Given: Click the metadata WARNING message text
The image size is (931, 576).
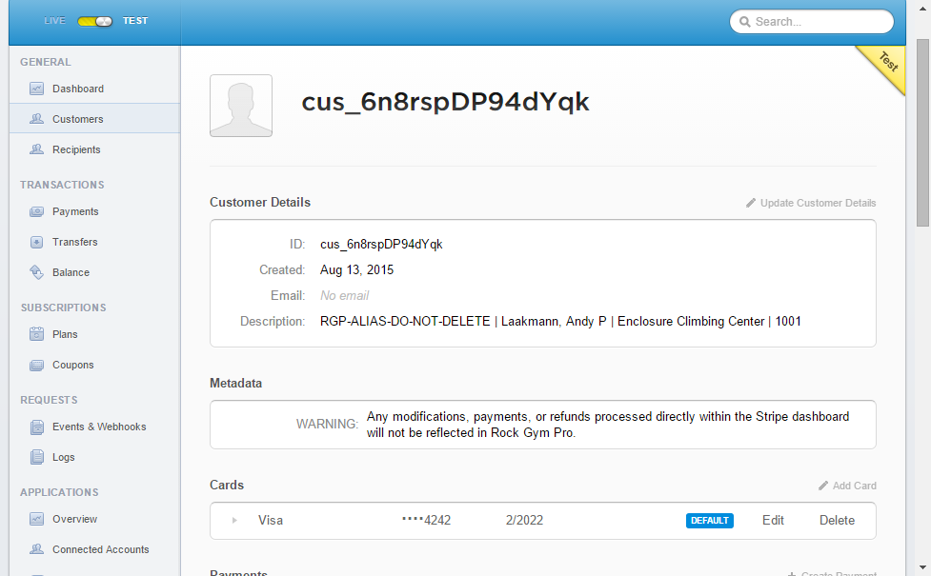Looking at the screenshot, I should coord(608,425).
